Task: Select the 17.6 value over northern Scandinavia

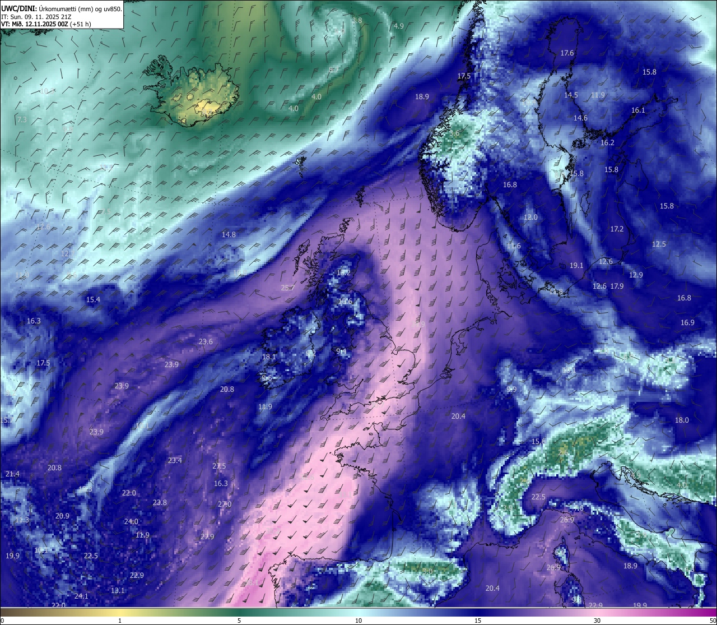Action: click(x=567, y=53)
